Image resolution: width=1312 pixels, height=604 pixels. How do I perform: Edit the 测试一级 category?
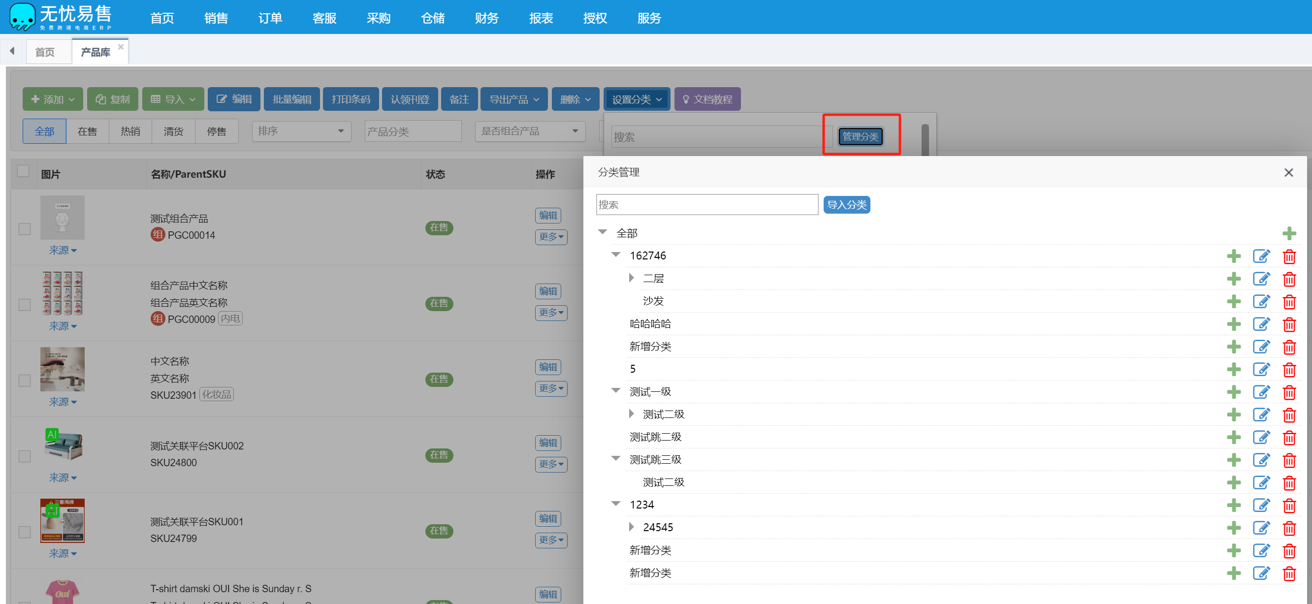[x=1262, y=392]
